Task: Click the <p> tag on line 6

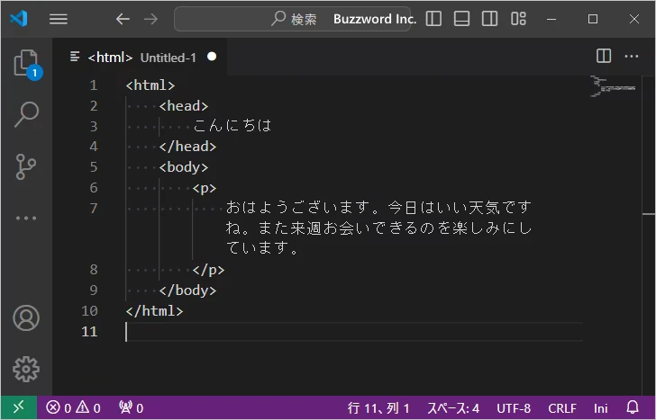Action: click(205, 188)
